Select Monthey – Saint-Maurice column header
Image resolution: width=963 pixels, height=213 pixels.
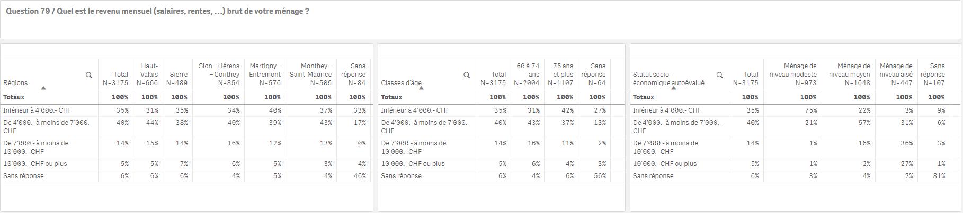tap(311, 75)
